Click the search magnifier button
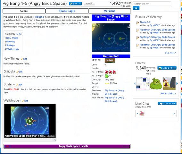The height and width of the screenshot is (154, 182). (x=136, y=8)
